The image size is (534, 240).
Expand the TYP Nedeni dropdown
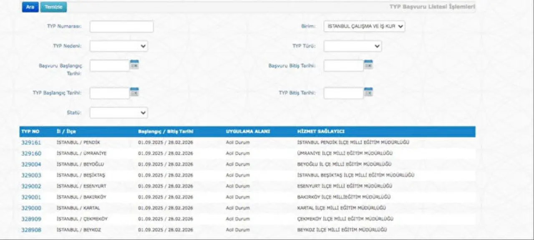(x=119, y=46)
